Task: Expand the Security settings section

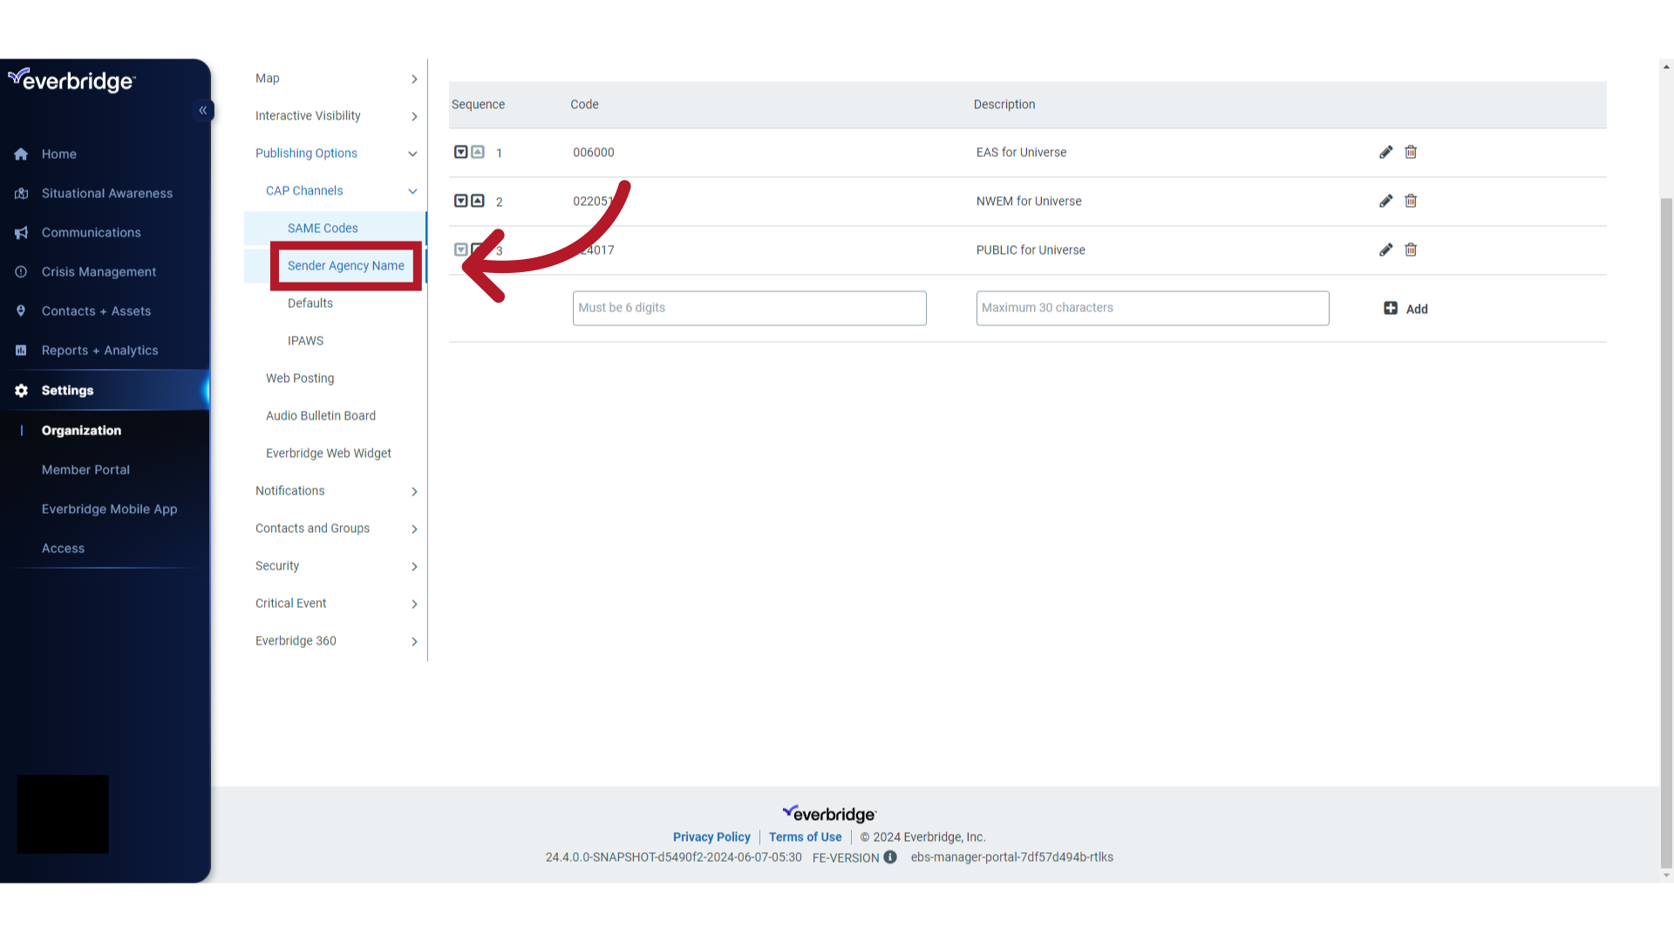Action: 276,565
